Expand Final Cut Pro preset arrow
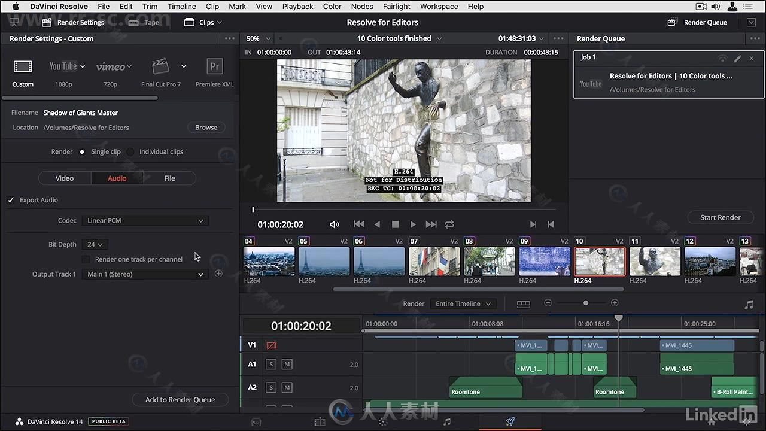766x431 pixels. click(184, 66)
